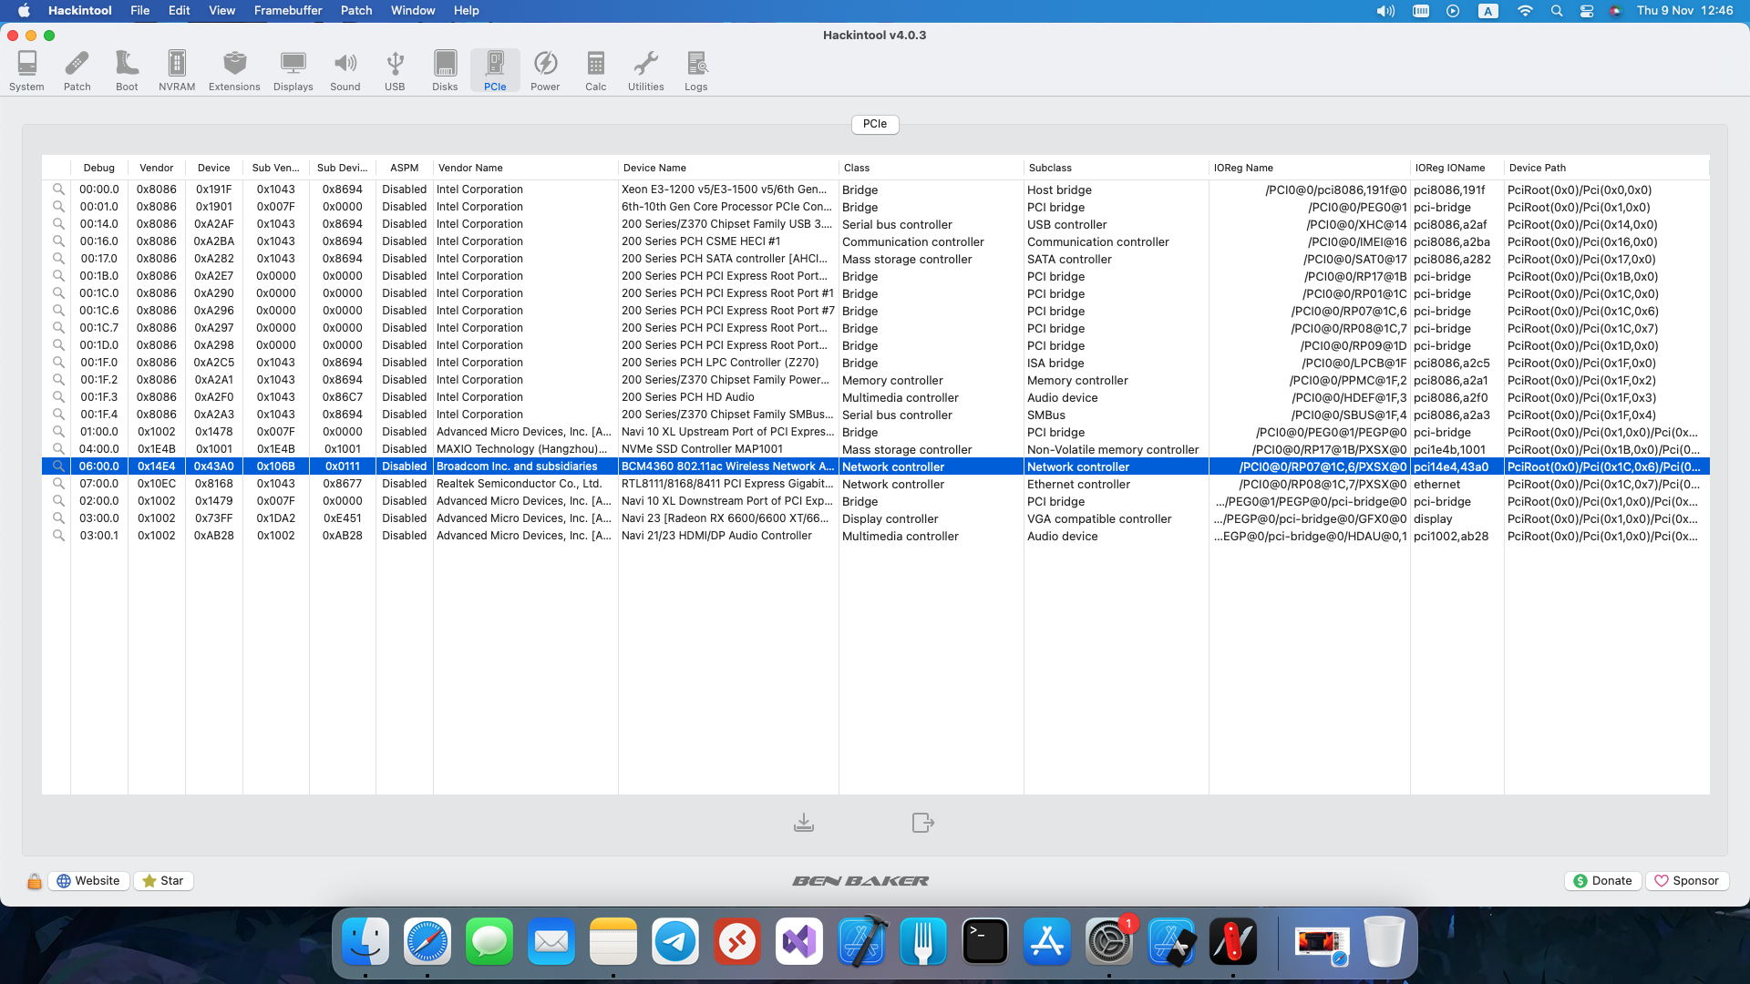The width and height of the screenshot is (1750, 984).
Task: Click the Wi-Fi icon in the menu bar
Action: (x=1525, y=11)
